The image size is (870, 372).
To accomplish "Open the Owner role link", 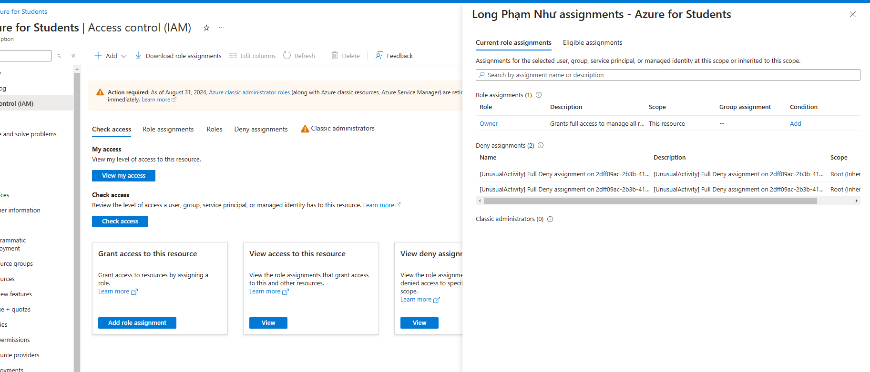I will pos(489,123).
